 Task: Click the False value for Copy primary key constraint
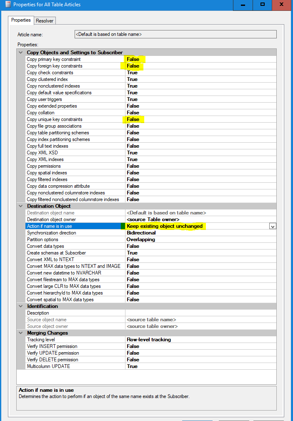pyautogui.click(x=133, y=59)
